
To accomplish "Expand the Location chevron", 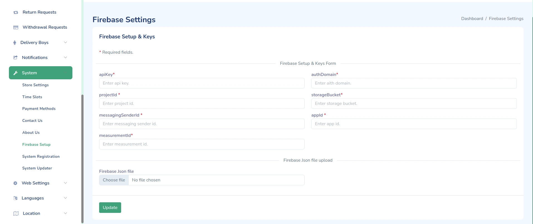I will click(x=65, y=213).
